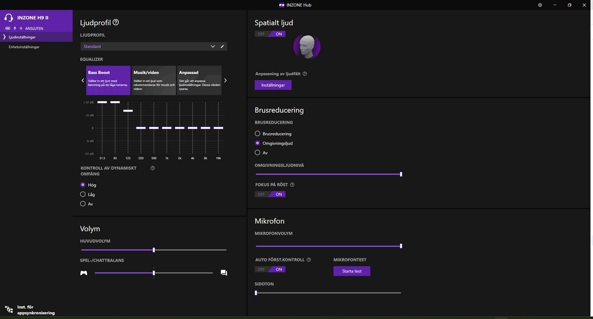The width and height of the screenshot is (593, 319).
Task: Click the Ljudprofil help question mark icon
Action: click(x=116, y=22)
